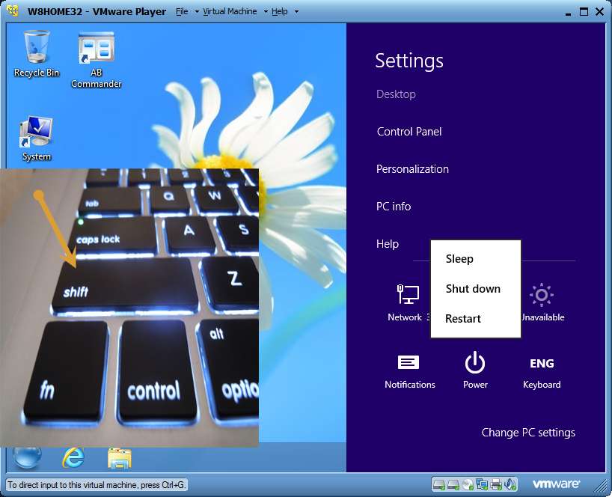The image size is (612, 497).
Task: Click the CD/DVD drive status icon
Action: tap(467, 484)
